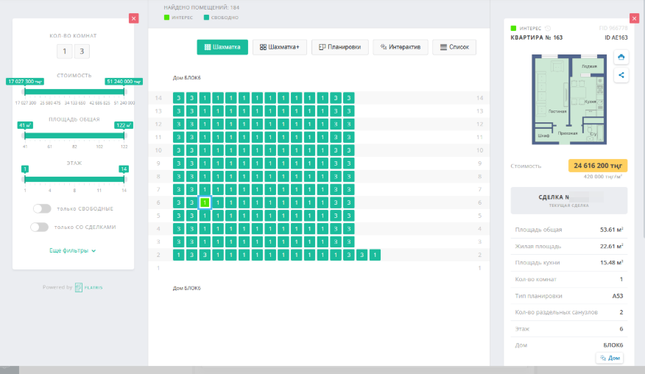This screenshot has width=645, height=374.
Task: Select the 3-room filter button
Action: [x=82, y=51]
